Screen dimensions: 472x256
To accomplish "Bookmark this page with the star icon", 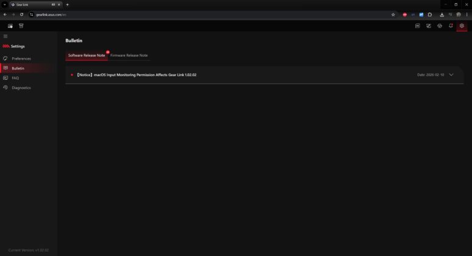I will [x=393, y=15].
